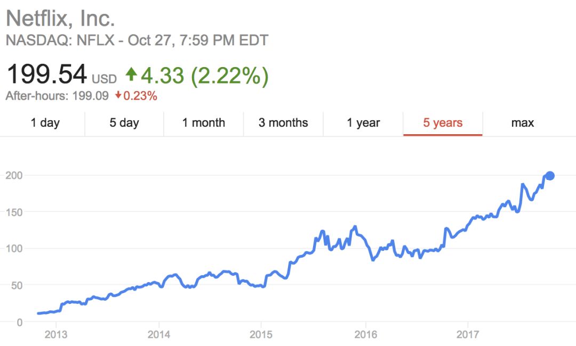Choose the 3 months range tab

coord(283,123)
